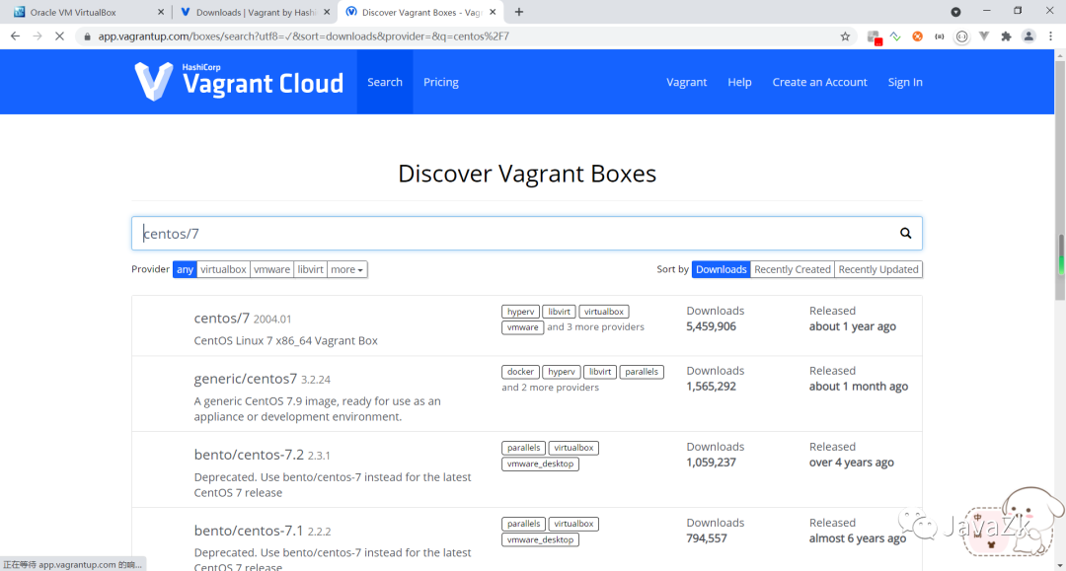
Task: Click the red-badged extension icon in toolbar
Action: click(x=875, y=37)
